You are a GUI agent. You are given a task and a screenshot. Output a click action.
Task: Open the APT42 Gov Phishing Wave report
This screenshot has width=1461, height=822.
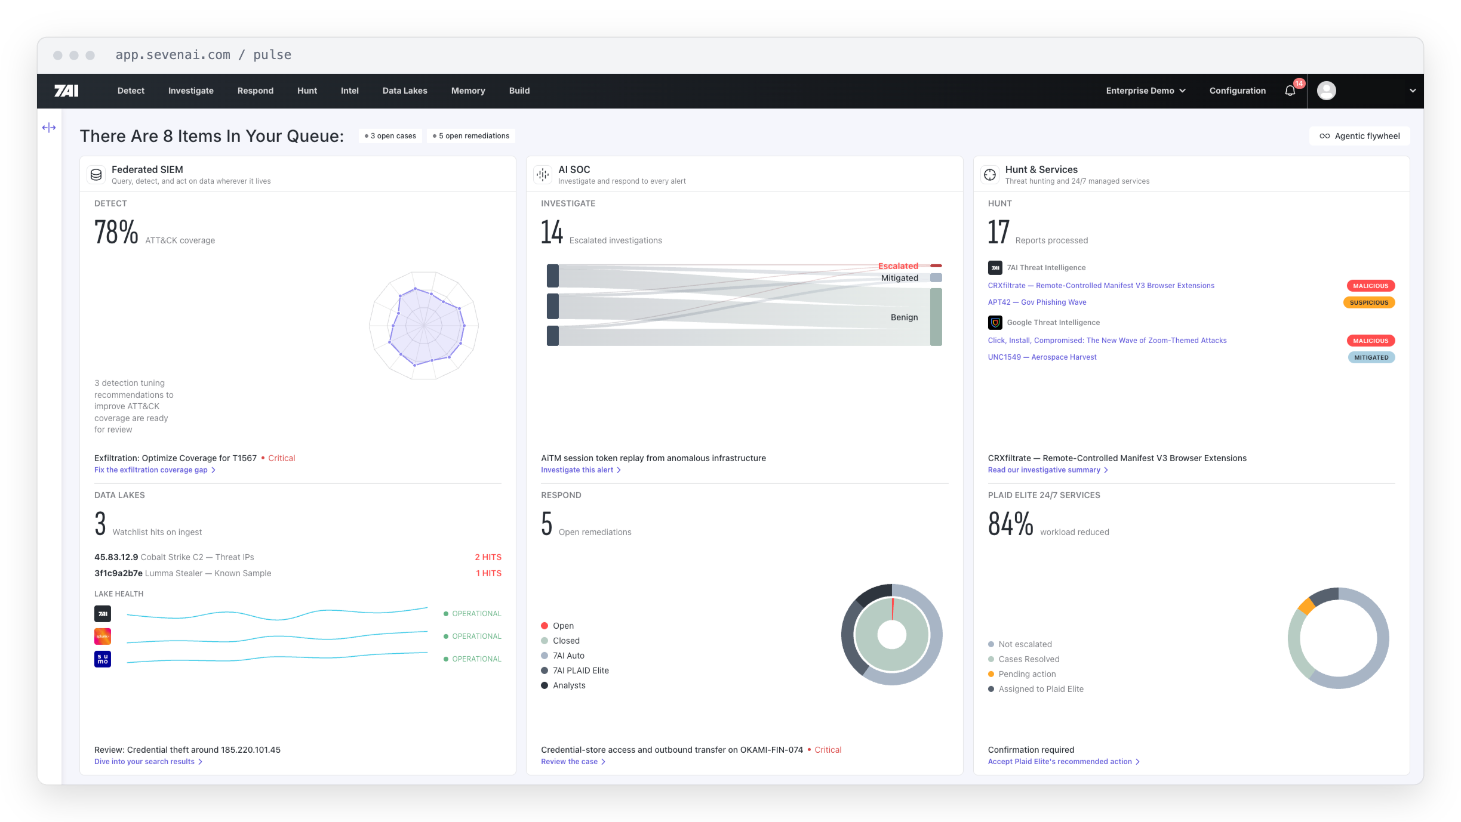pyautogui.click(x=1037, y=302)
